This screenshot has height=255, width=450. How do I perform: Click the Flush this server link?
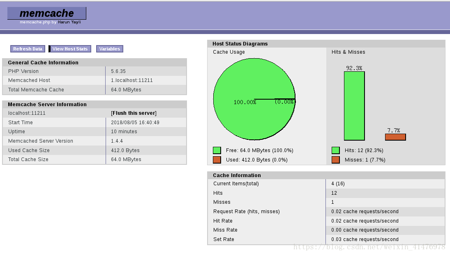click(x=134, y=113)
